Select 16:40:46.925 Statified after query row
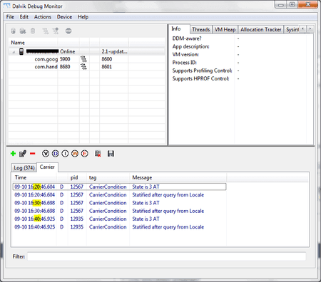The image size is (321, 282). click(119, 227)
